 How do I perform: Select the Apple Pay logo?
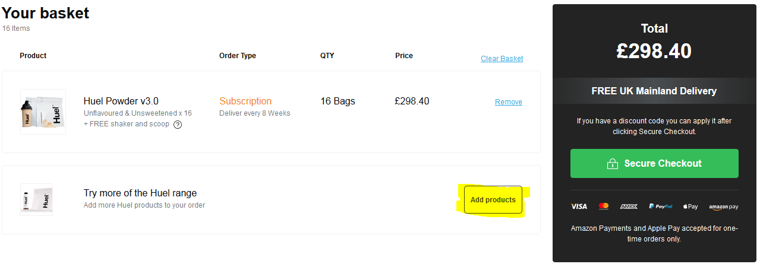click(x=690, y=206)
